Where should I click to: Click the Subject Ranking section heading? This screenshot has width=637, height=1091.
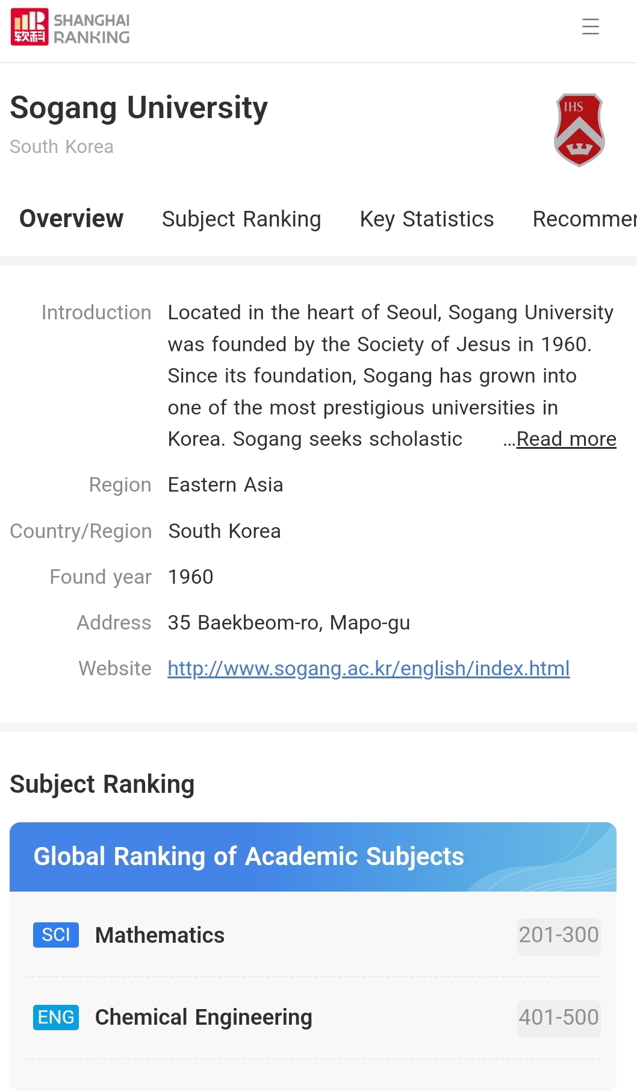tap(102, 784)
